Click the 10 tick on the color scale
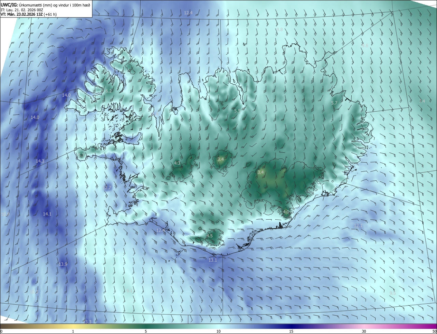Image resolution: width=437 pixels, height=334 pixels. point(218,331)
